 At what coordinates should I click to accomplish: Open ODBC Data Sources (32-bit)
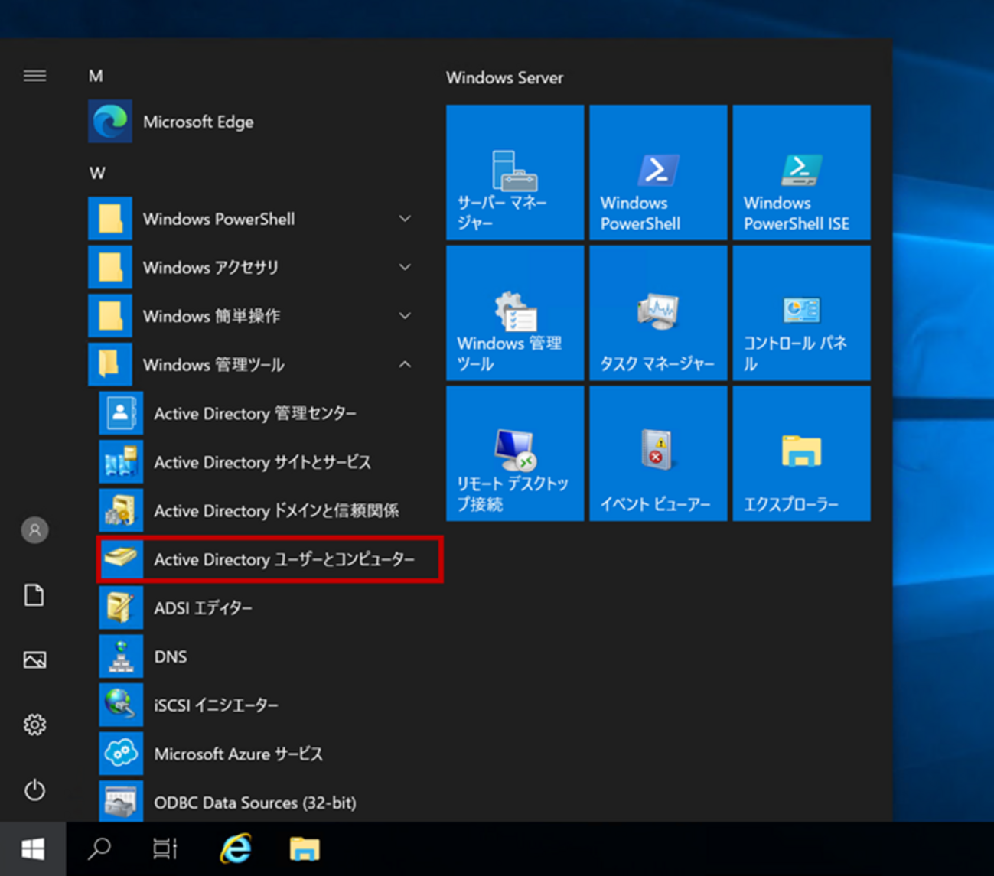coord(254,803)
